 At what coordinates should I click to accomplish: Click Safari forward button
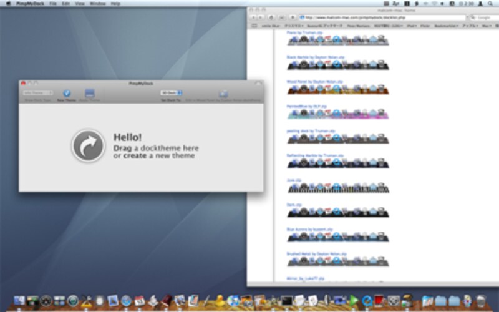point(261,17)
